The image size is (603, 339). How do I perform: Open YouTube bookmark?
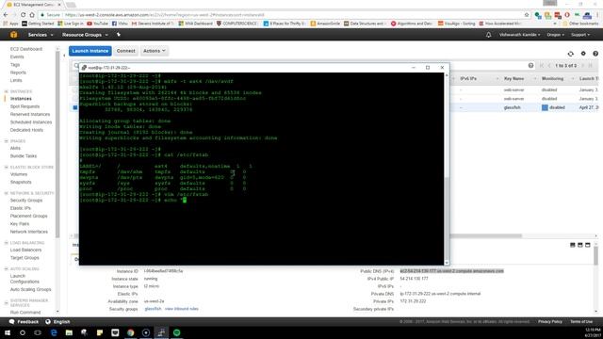point(97,24)
